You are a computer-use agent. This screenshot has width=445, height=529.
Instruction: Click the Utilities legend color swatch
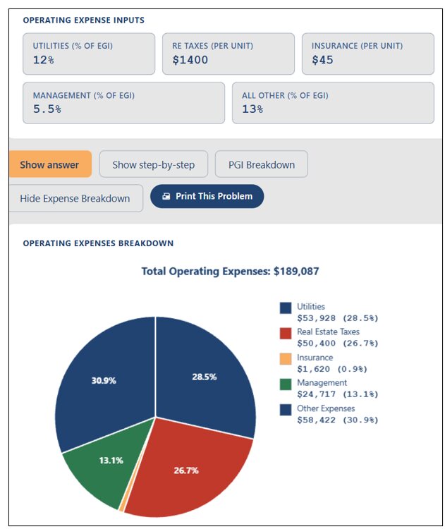[x=286, y=308]
